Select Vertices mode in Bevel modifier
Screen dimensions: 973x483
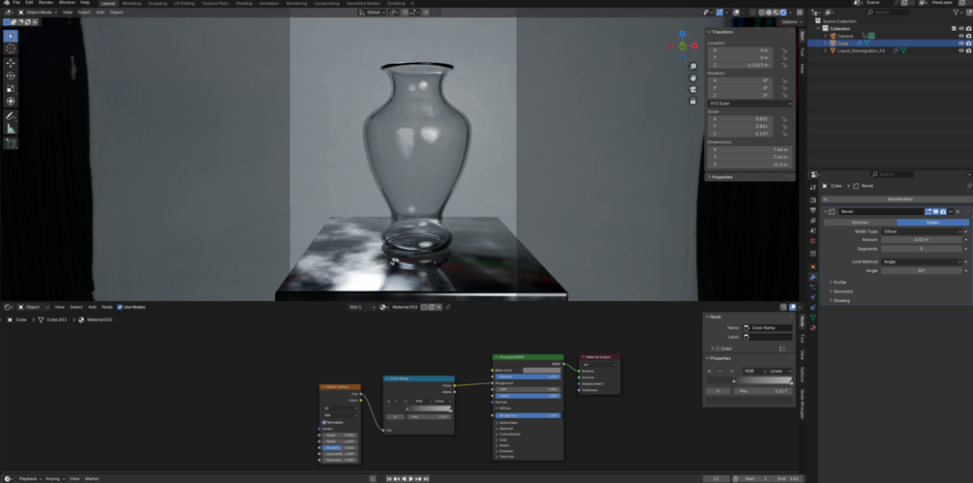point(860,222)
